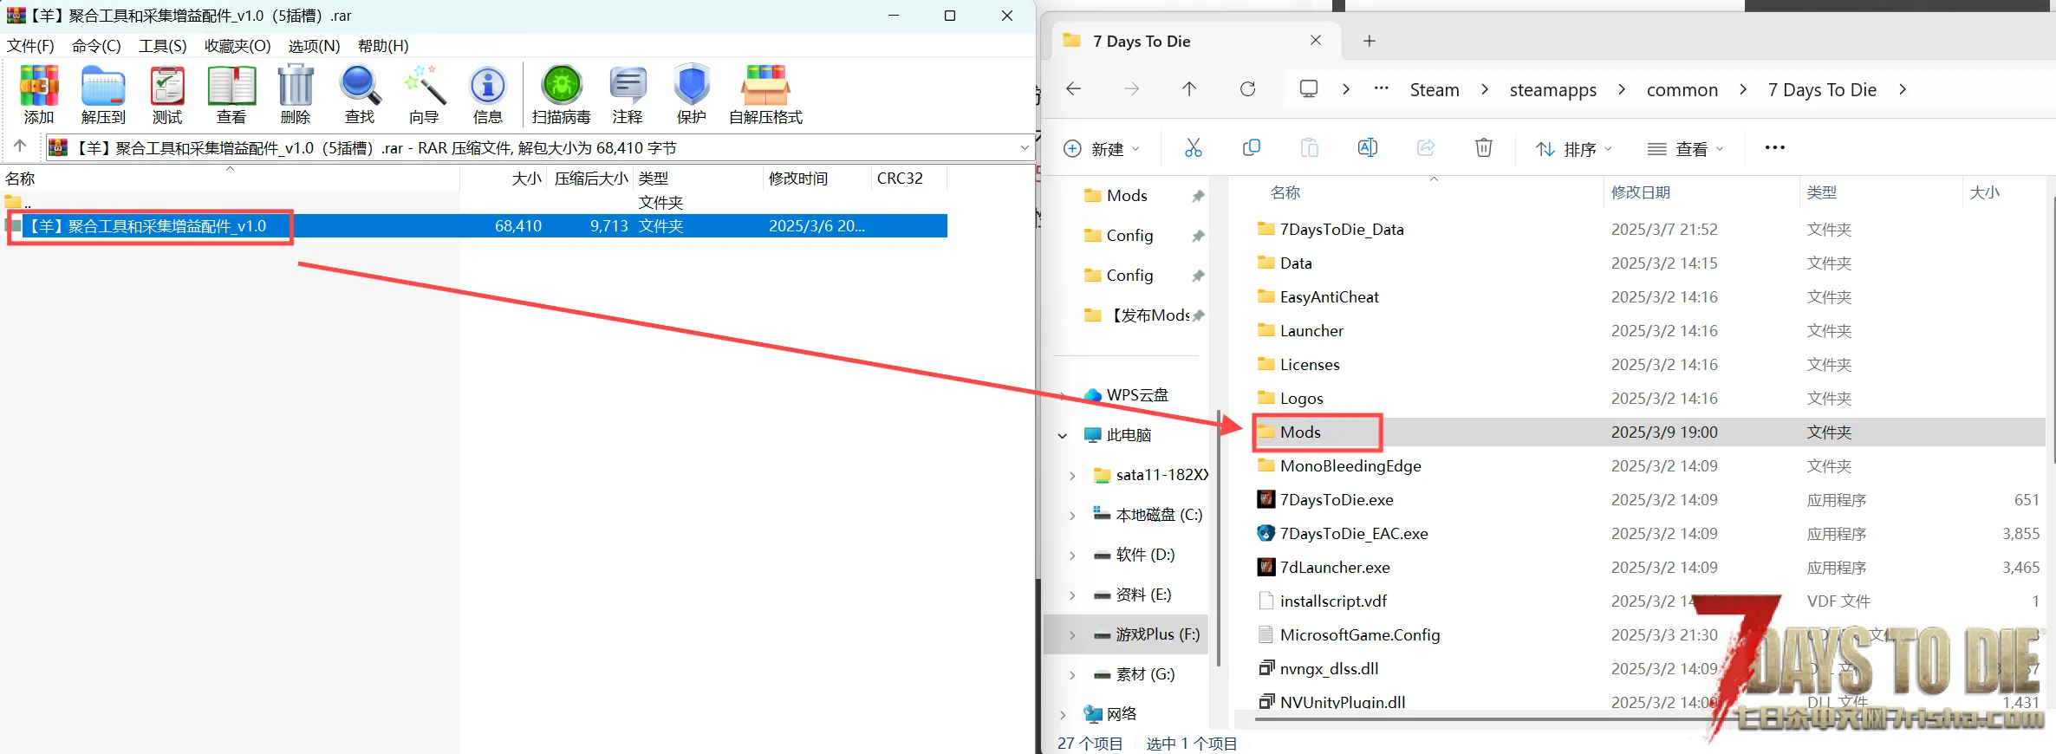Open the File (文件) menu in WinRAR
This screenshot has width=2056, height=754.
click(30, 46)
